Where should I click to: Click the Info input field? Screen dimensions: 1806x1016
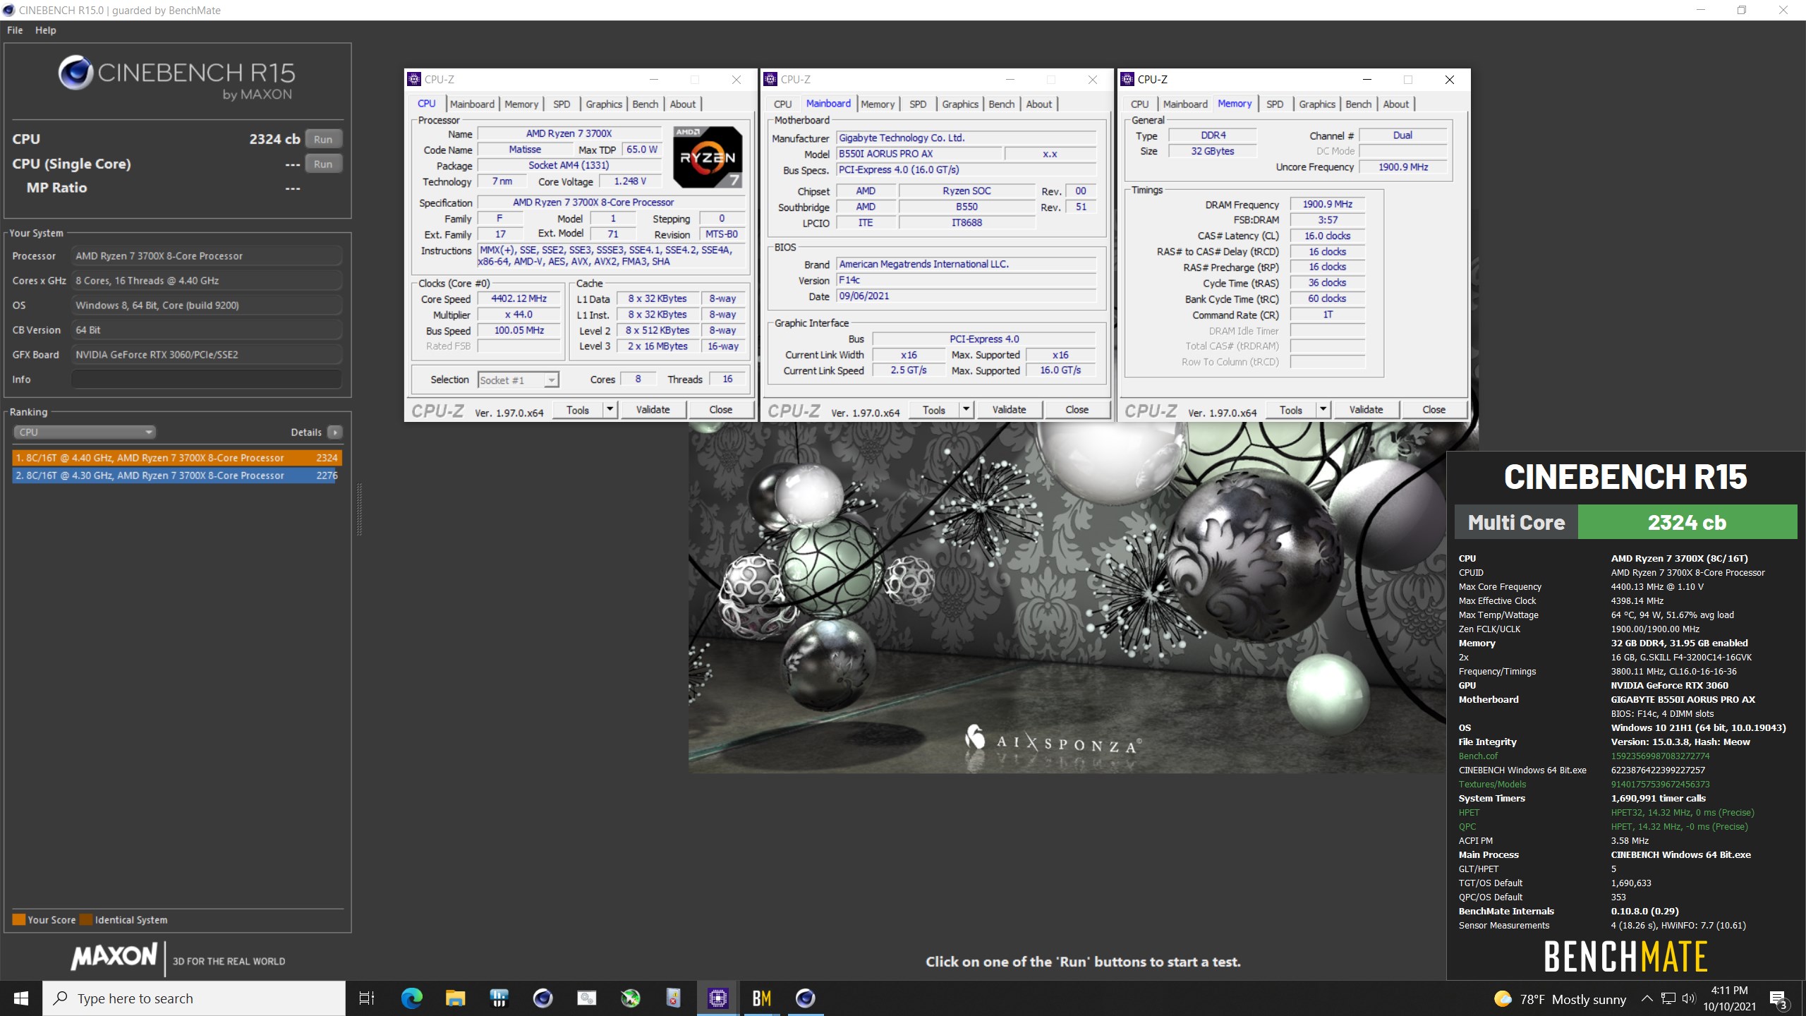[x=206, y=380]
